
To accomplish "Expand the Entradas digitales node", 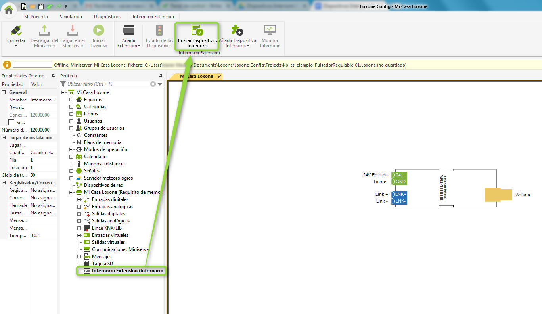I will point(79,199).
